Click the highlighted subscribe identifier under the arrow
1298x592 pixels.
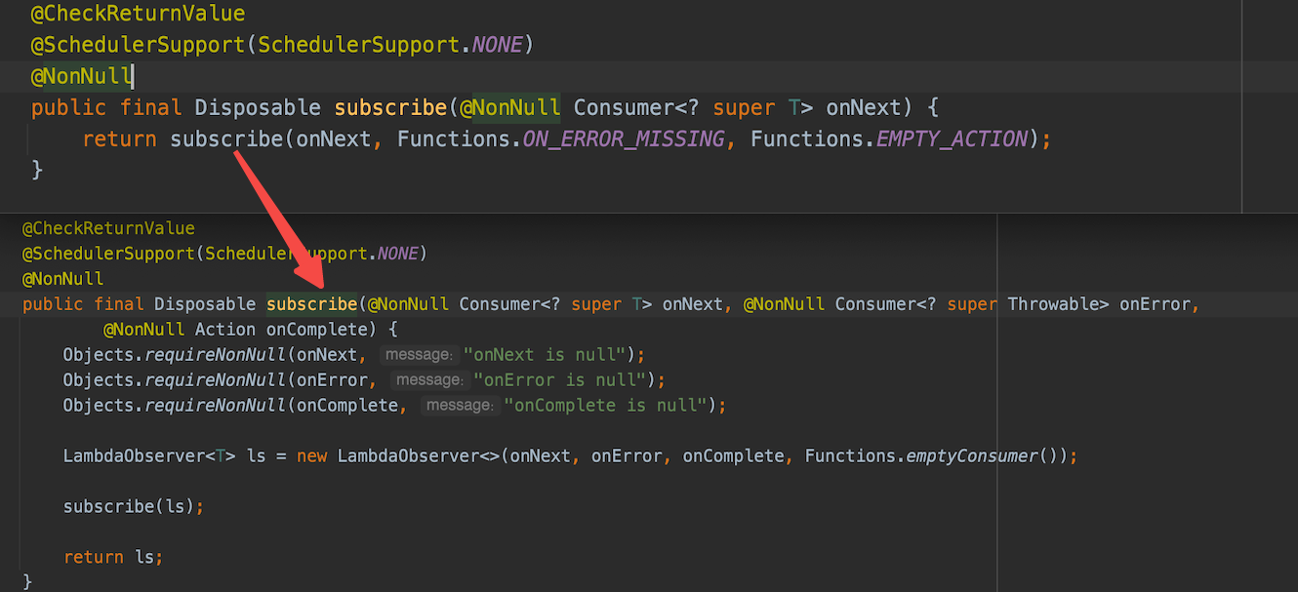[311, 303]
